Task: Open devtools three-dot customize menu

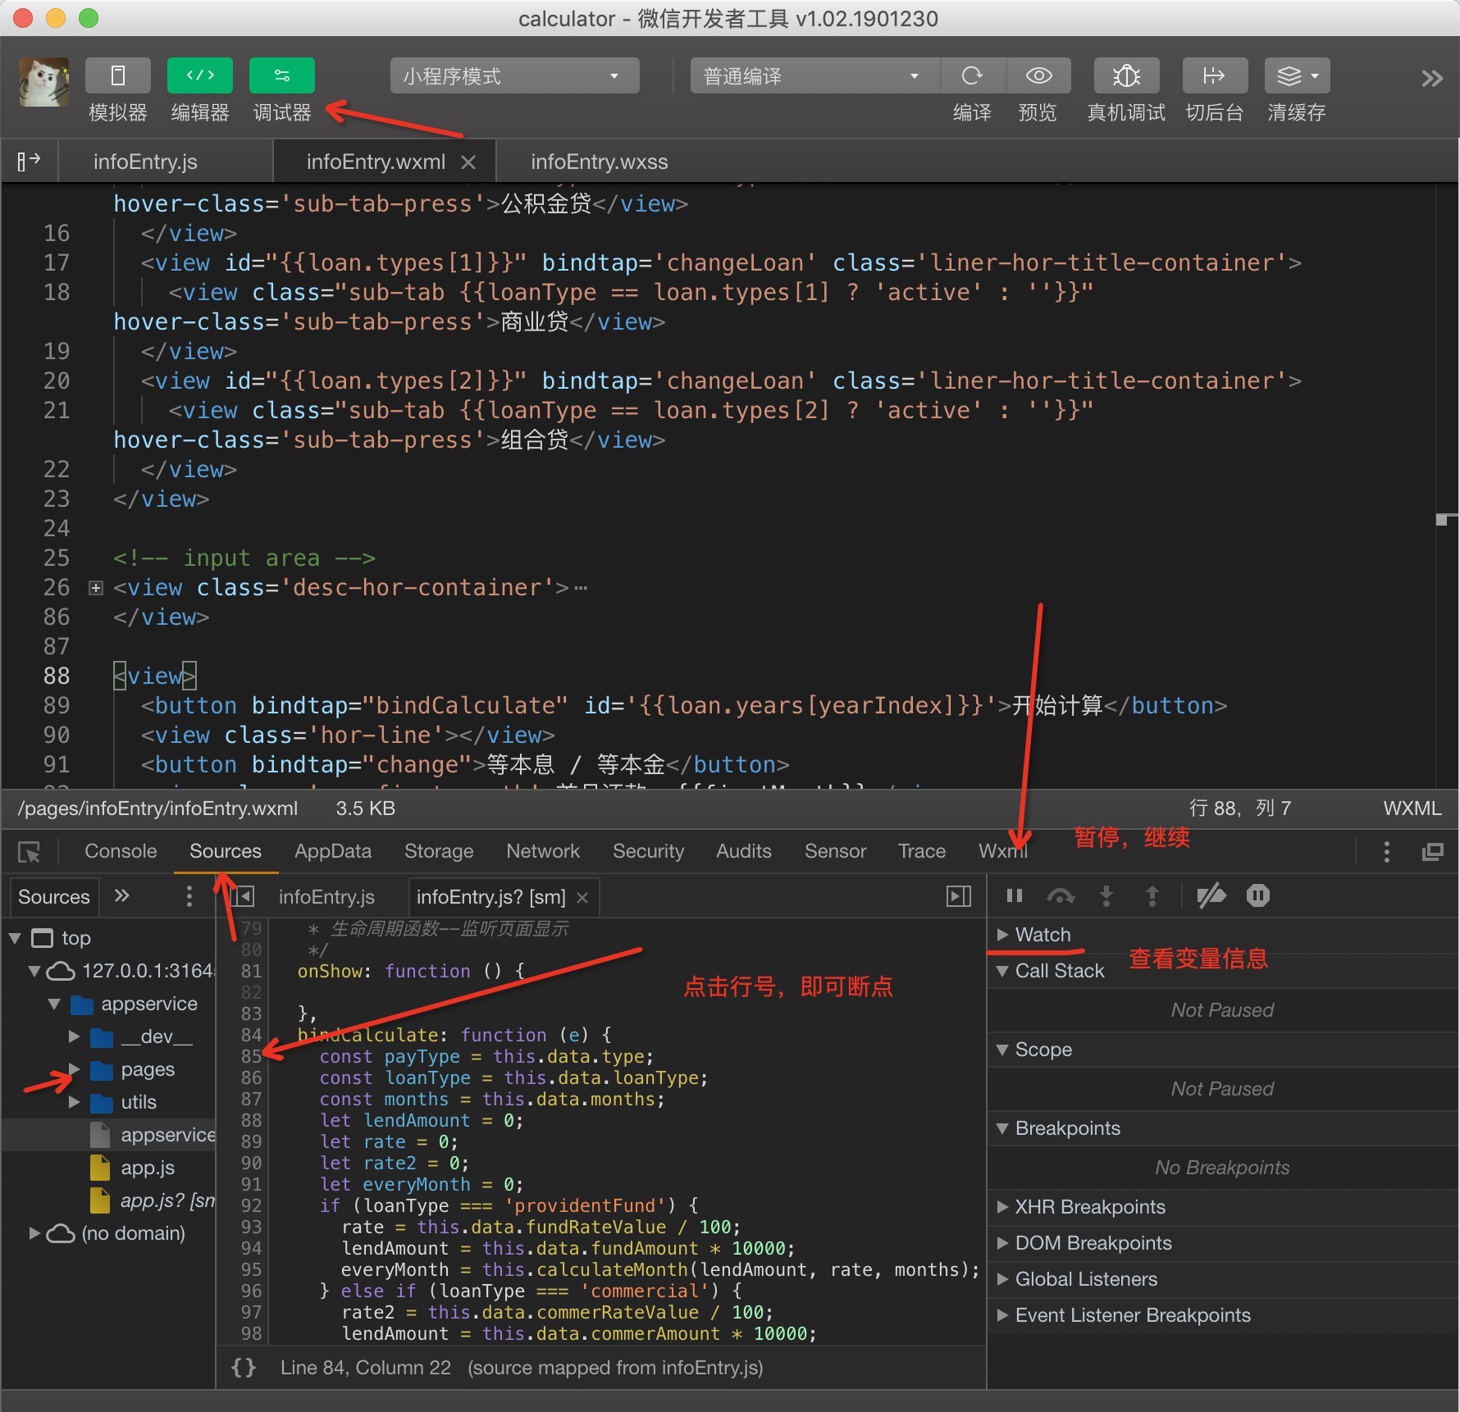Action: [x=1387, y=852]
